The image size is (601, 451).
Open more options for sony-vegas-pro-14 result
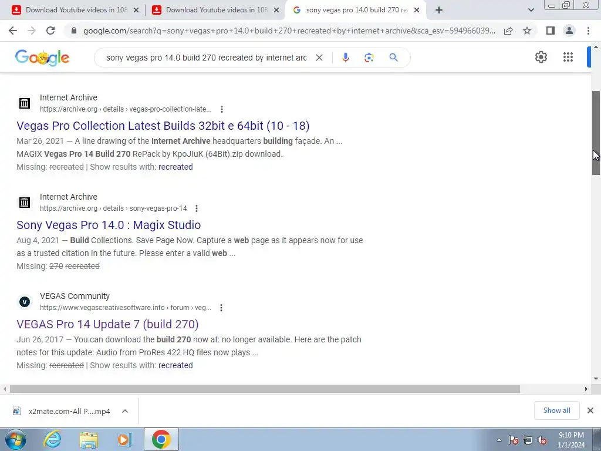197,208
